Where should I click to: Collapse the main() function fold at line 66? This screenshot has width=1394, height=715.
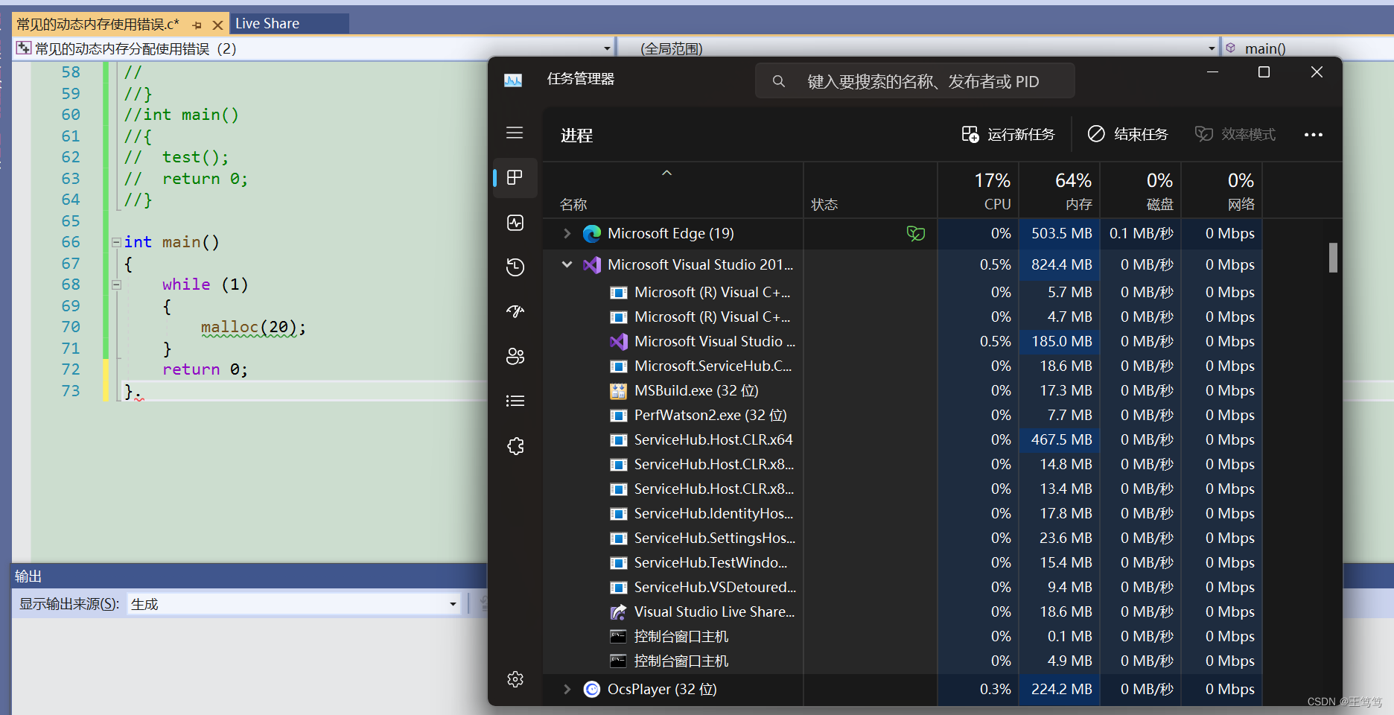pyautogui.click(x=116, y=242)
